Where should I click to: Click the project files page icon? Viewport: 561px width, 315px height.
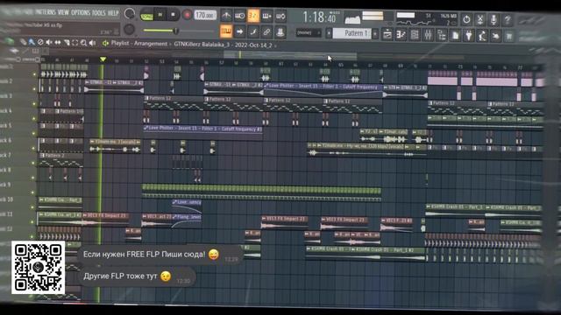click(x=455, y=35)
